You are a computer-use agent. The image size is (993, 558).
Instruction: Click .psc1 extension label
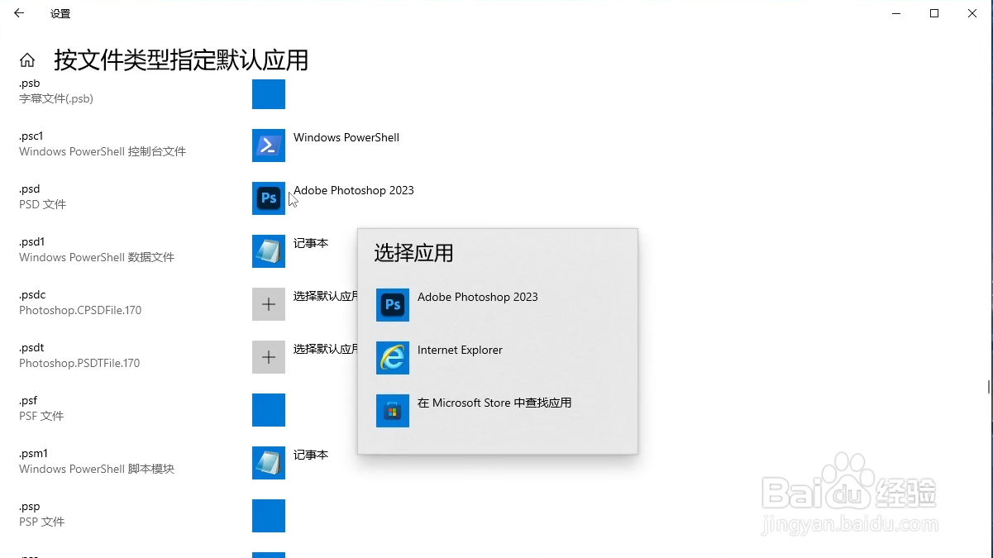tap(31, 136)
